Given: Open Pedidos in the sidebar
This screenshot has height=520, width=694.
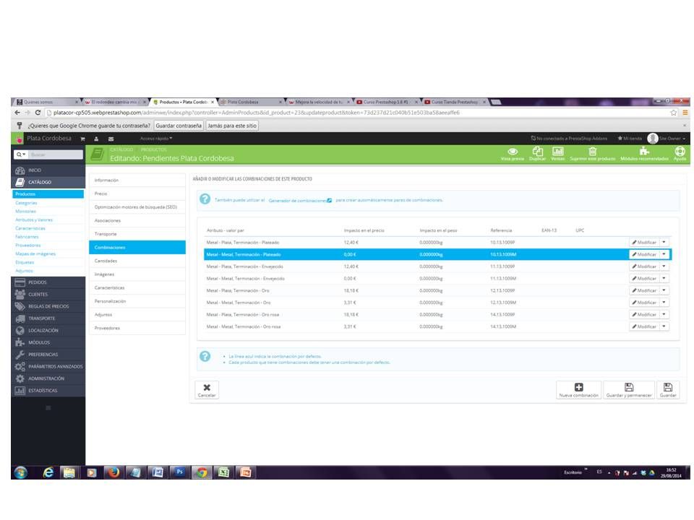Looking at the screenshot, I should [x=48, y=282].
